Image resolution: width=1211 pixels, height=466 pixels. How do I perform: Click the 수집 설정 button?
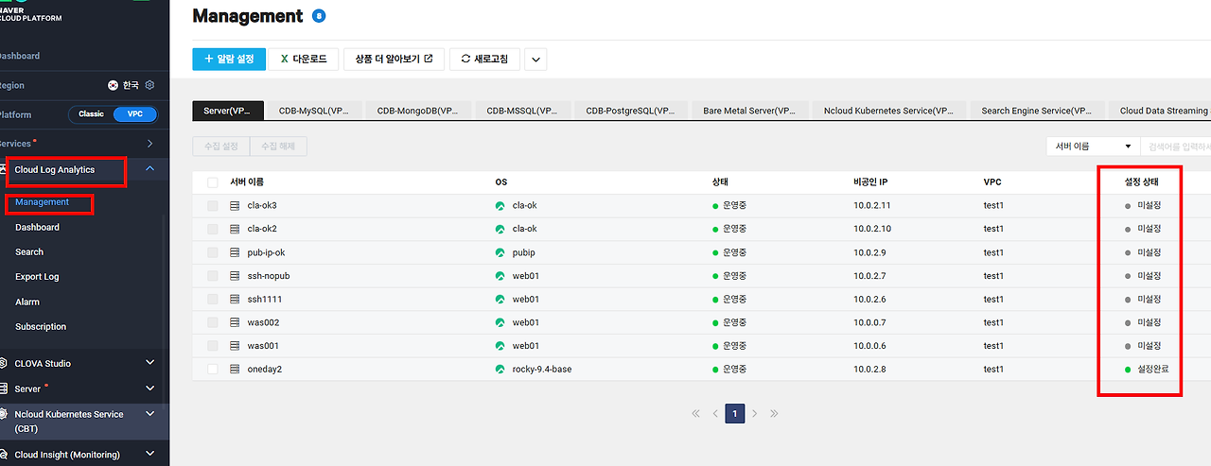pos(220,147)
